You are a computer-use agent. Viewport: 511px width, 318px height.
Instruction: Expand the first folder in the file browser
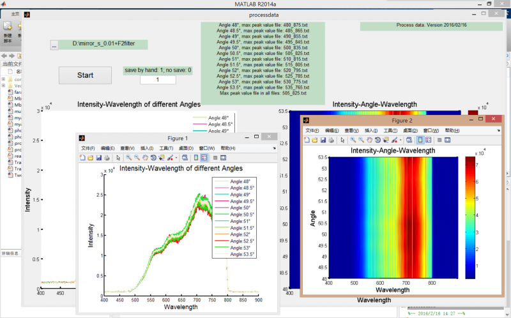pyautogui.click(x=3, y=79)
